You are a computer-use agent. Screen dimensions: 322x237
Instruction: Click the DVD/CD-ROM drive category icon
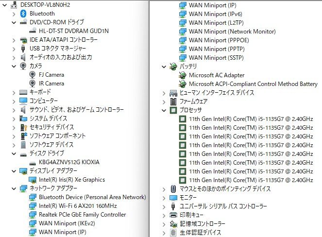[x=23, y=22]
